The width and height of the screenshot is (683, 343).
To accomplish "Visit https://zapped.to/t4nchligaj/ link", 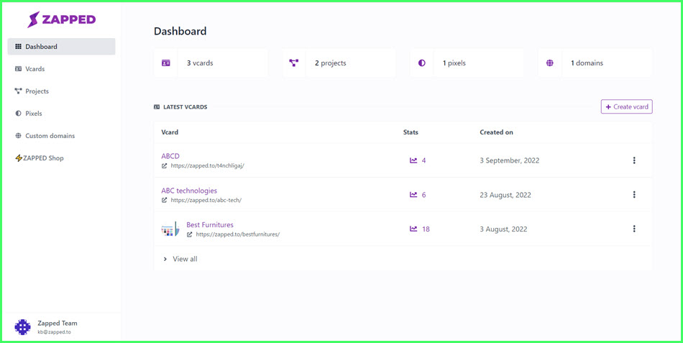I will [x=207, y=165].
